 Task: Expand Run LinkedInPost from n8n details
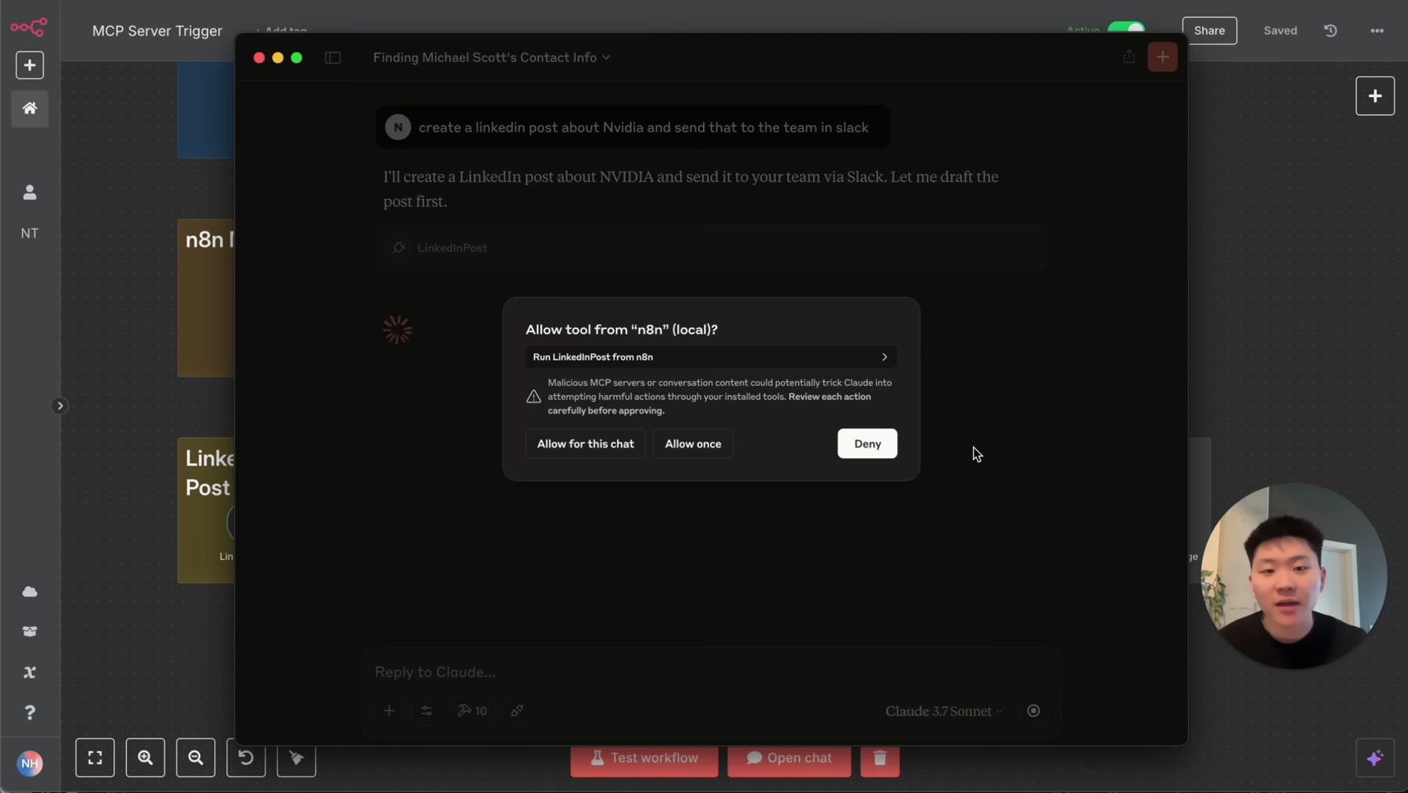(711, 357)
